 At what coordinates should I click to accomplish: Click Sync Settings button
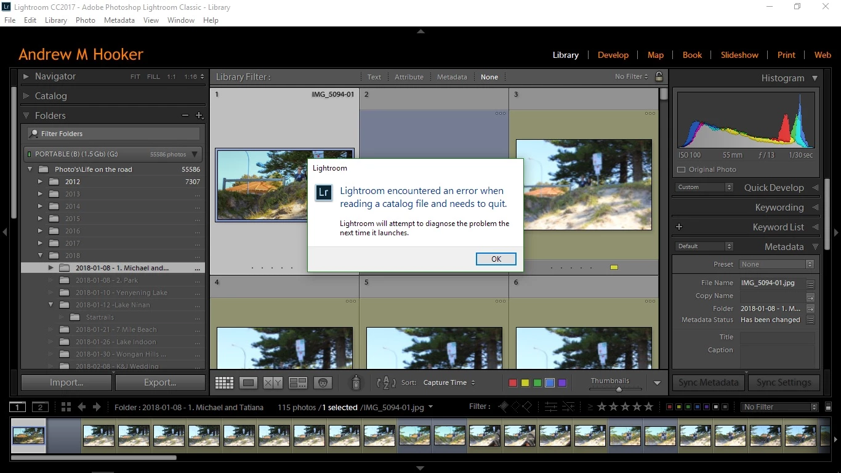tap(784, 382)
